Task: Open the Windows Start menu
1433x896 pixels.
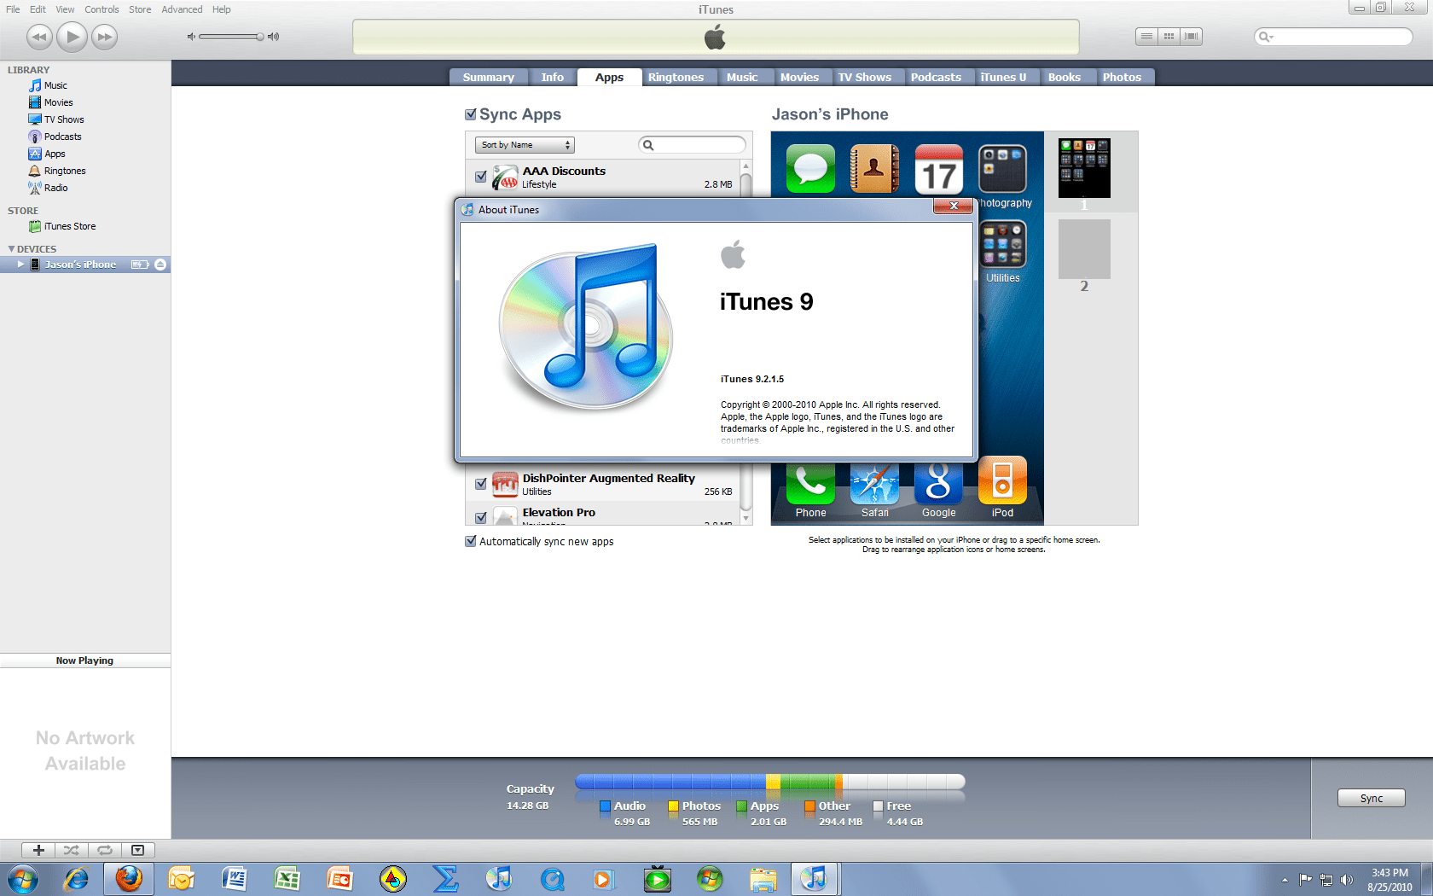Action: click(x=22, y=879)
